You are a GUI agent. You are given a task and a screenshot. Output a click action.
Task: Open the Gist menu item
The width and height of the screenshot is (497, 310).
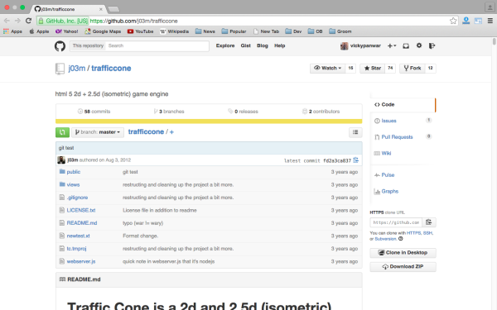(x=246, y=45)
